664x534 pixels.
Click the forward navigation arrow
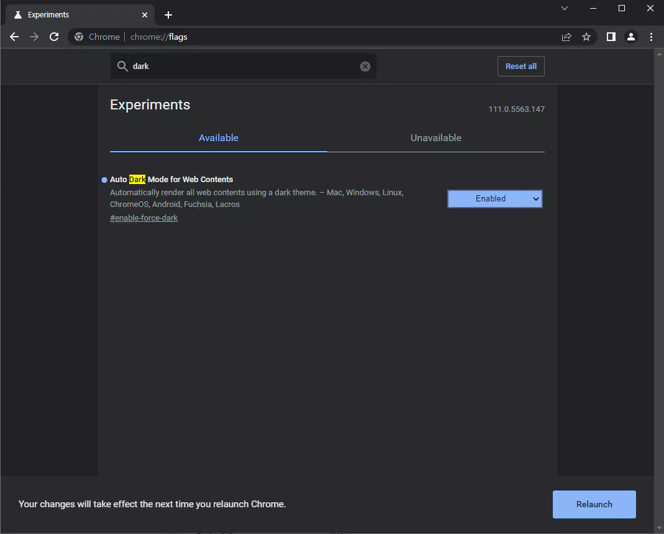tap(34, 37)
